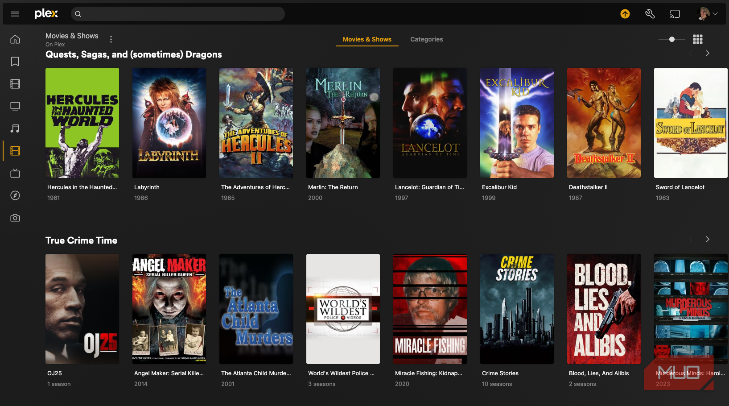Open The Adventures of Hercules II poster
Viewport: 729px width, 406px height.
(x=256, y=123)
